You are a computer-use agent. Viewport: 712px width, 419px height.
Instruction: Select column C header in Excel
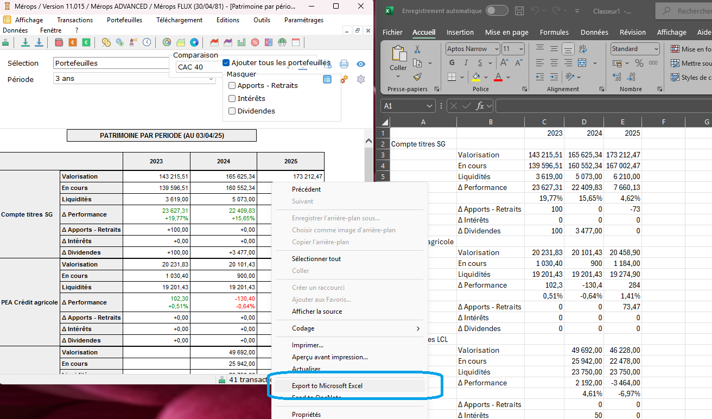[x=544, y=122]
